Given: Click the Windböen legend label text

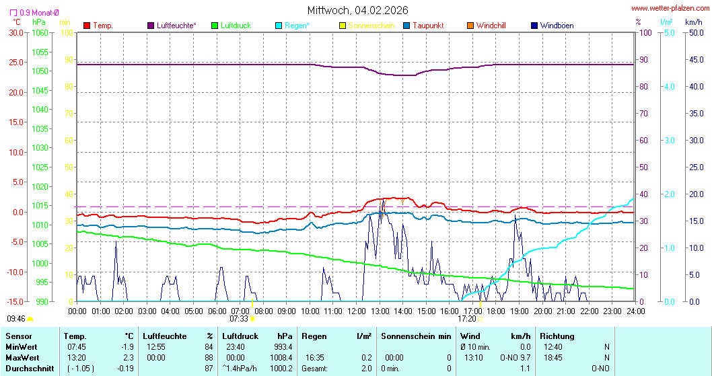Looking at the screenshot, I should 557,26.
